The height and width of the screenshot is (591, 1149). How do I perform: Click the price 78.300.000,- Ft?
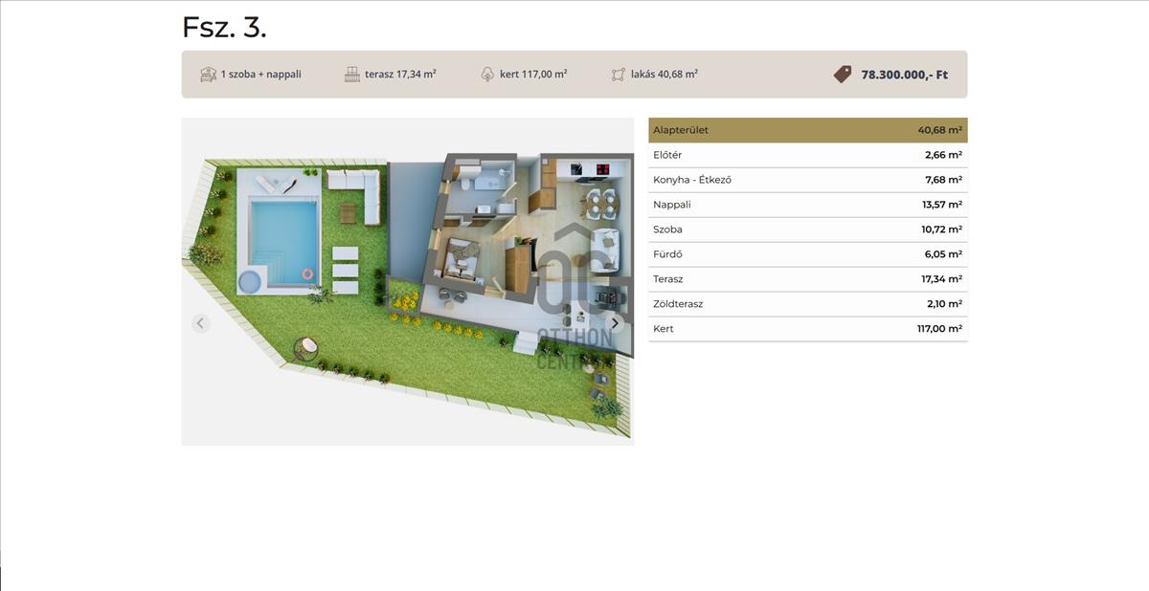904,75
